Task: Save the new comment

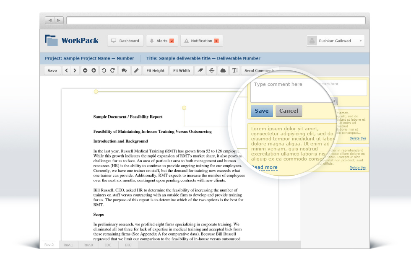Action: pyautogui.click(x=261, y=111)
